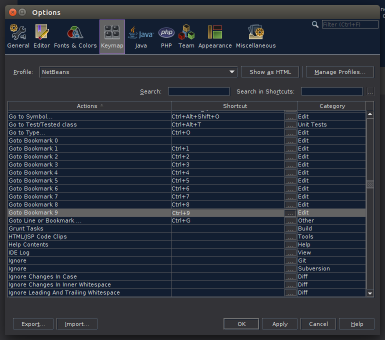Open the Java options category

tap(140, 36)
